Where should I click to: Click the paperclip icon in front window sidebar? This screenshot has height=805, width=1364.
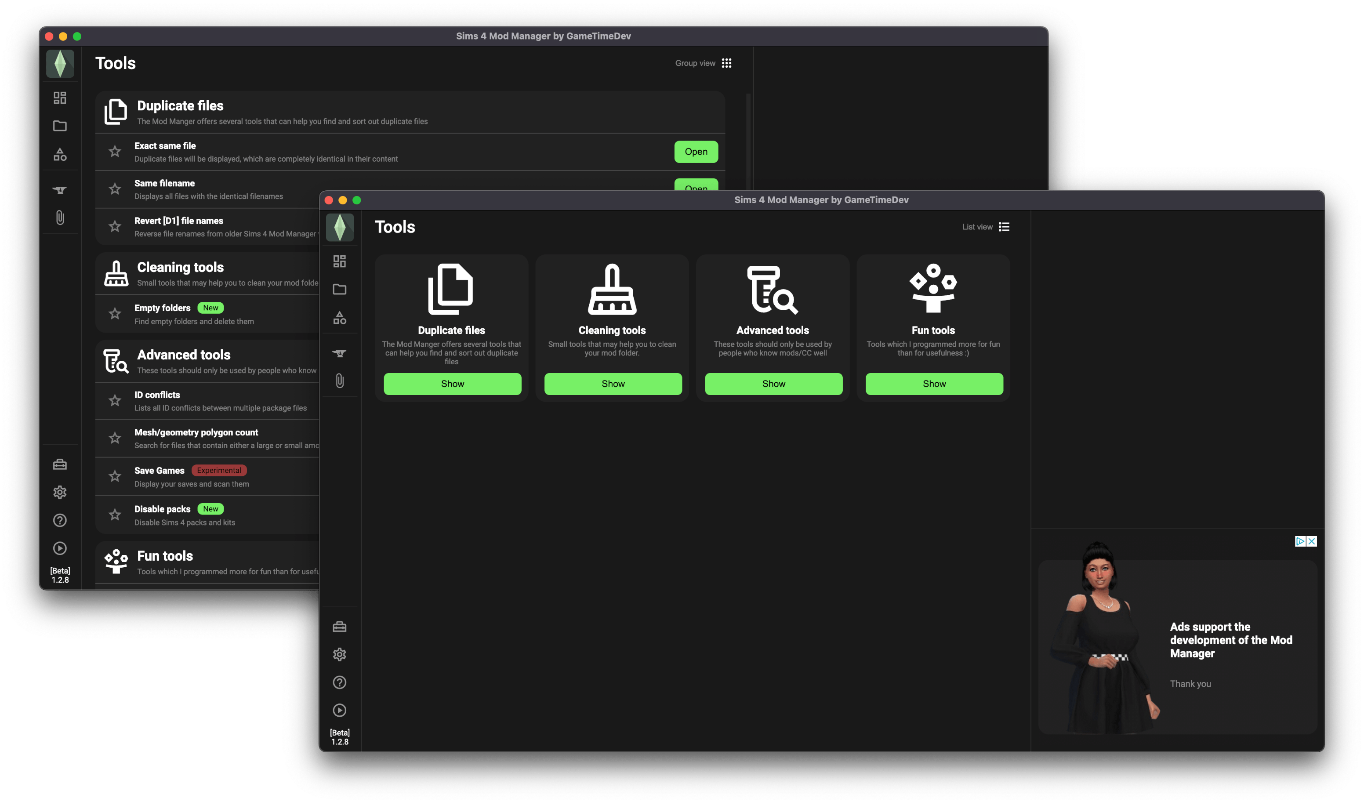[x=340, y=381]
